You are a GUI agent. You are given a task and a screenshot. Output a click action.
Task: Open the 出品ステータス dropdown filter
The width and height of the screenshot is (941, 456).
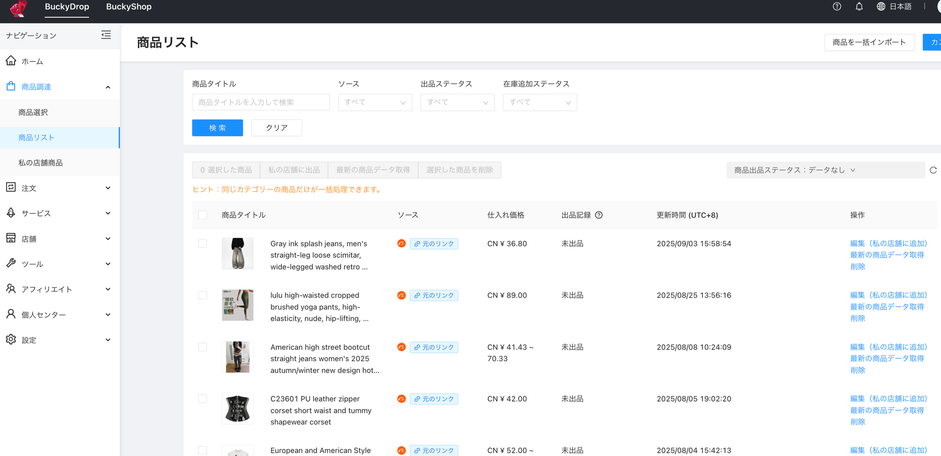pyautogui.click(x=457, y=102)
